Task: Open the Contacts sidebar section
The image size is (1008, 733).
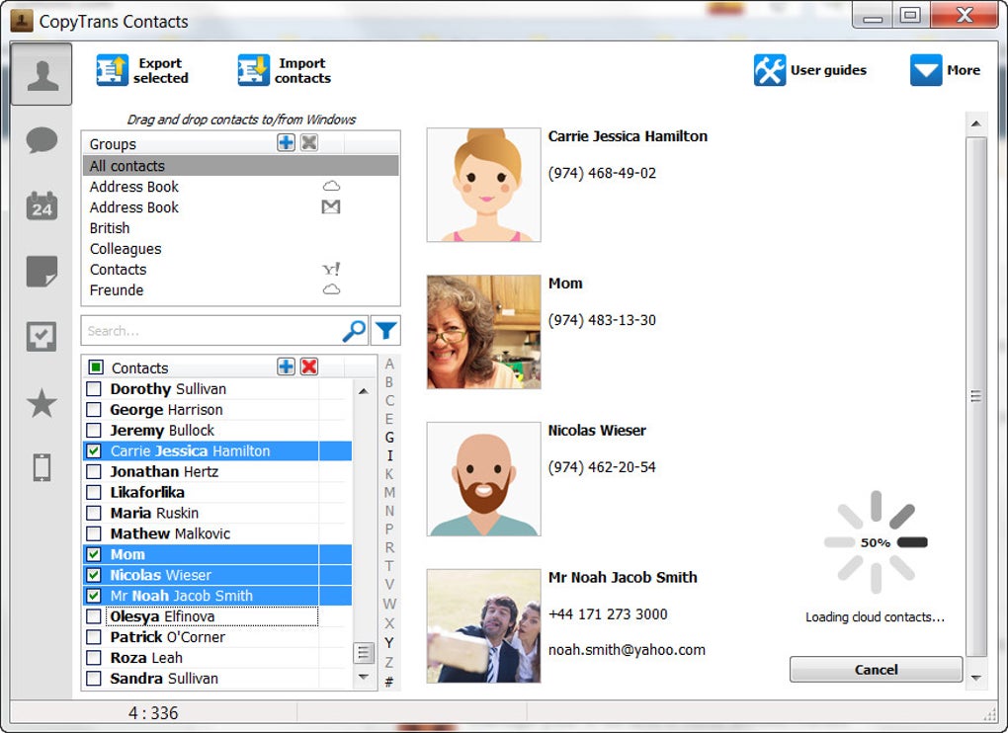Action: 42,74
